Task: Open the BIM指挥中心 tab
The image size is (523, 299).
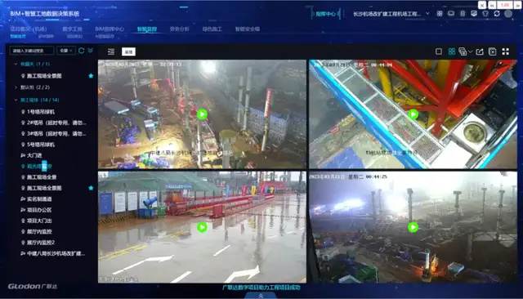Action: 110,29
